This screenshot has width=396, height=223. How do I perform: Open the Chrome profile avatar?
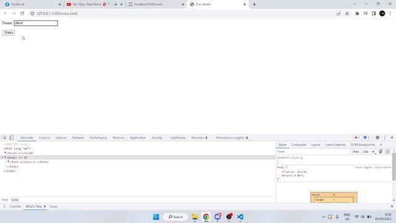pos(382,14)
